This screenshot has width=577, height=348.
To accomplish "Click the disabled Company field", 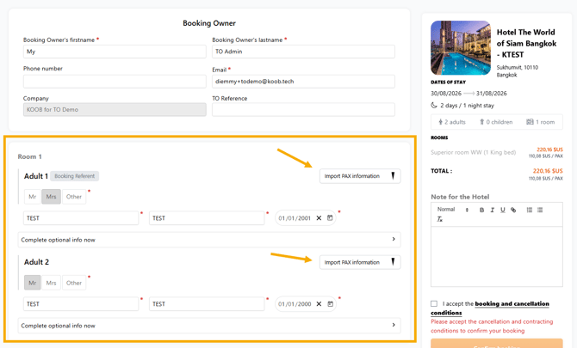I will (x=115, y=109).
